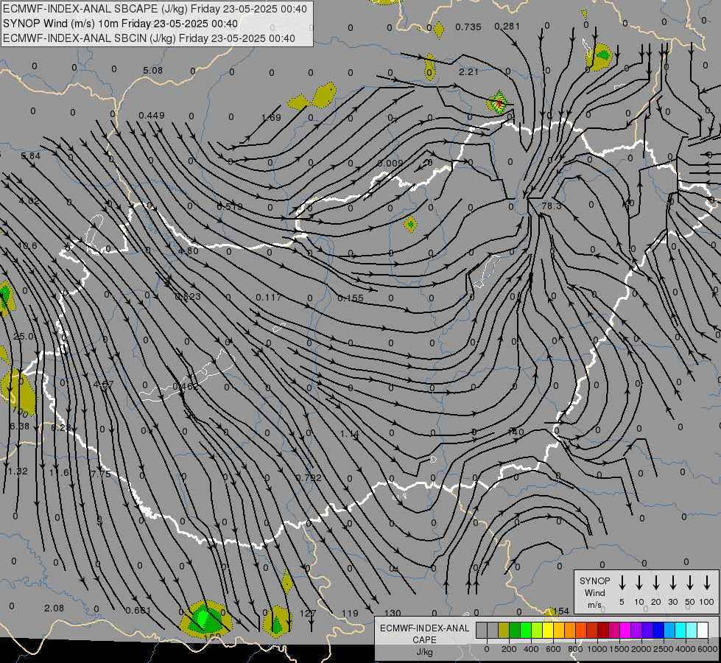Click the 0.661 value on the map
721x663 pixels.
(x=138, y=611)
